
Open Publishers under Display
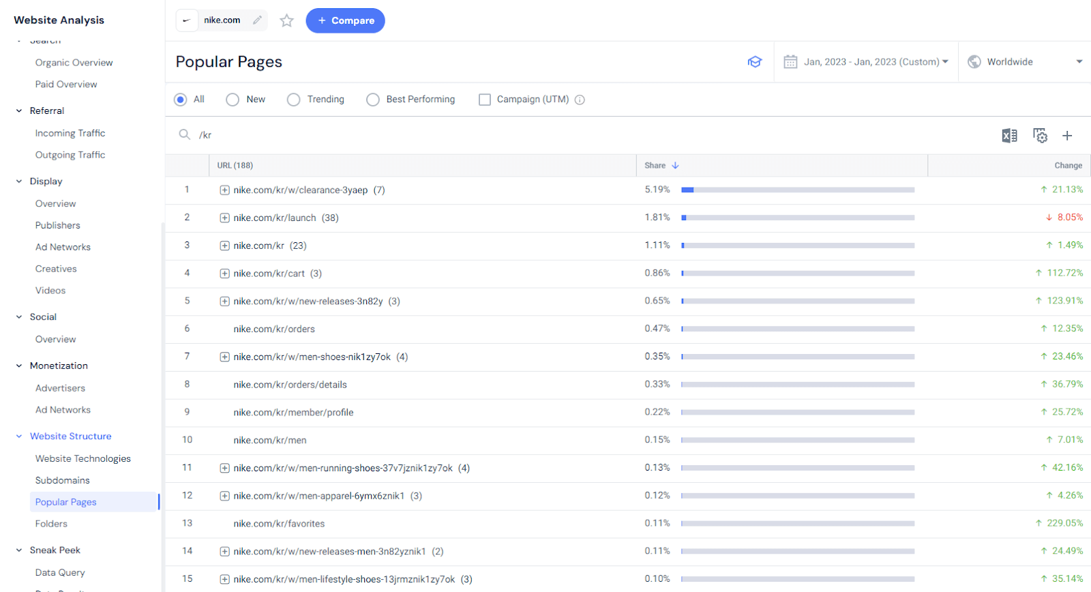coord(58,225)
